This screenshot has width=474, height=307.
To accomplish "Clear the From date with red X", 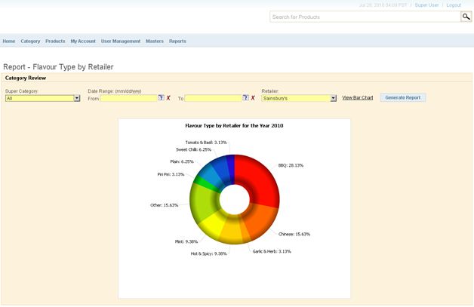I will point(168,98).
